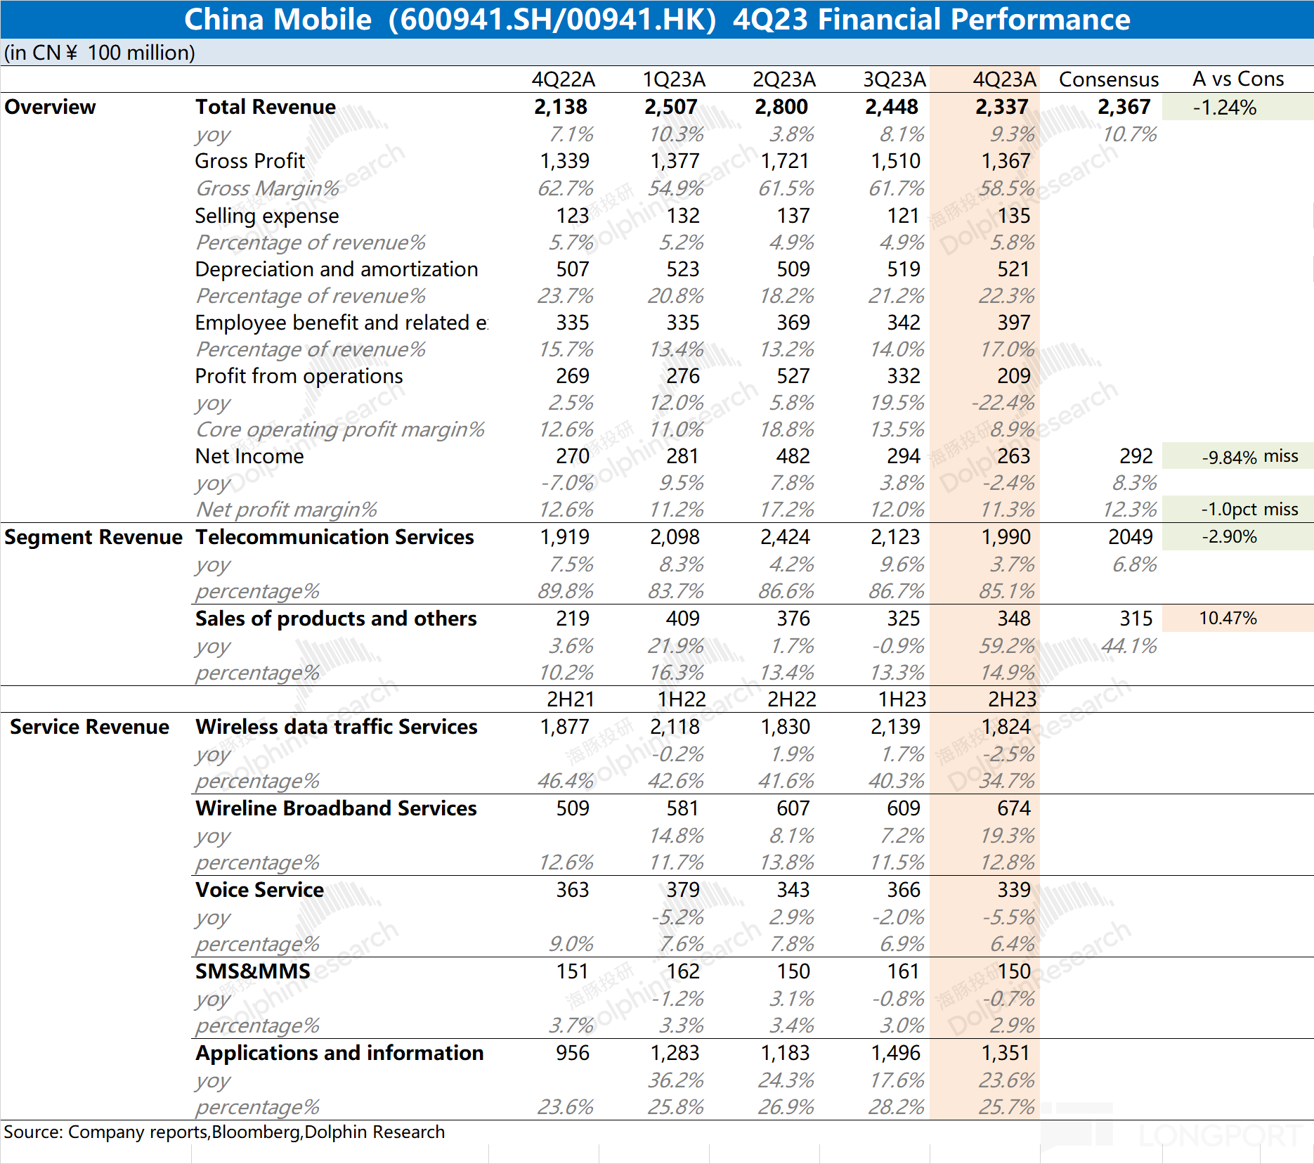
Task: Click the Segment Revenue section heading
Action: (x=93, y=537)
